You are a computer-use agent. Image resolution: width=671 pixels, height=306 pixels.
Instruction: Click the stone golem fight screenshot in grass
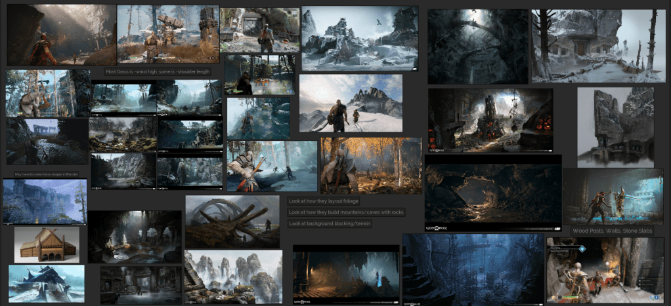click(168, 34)
